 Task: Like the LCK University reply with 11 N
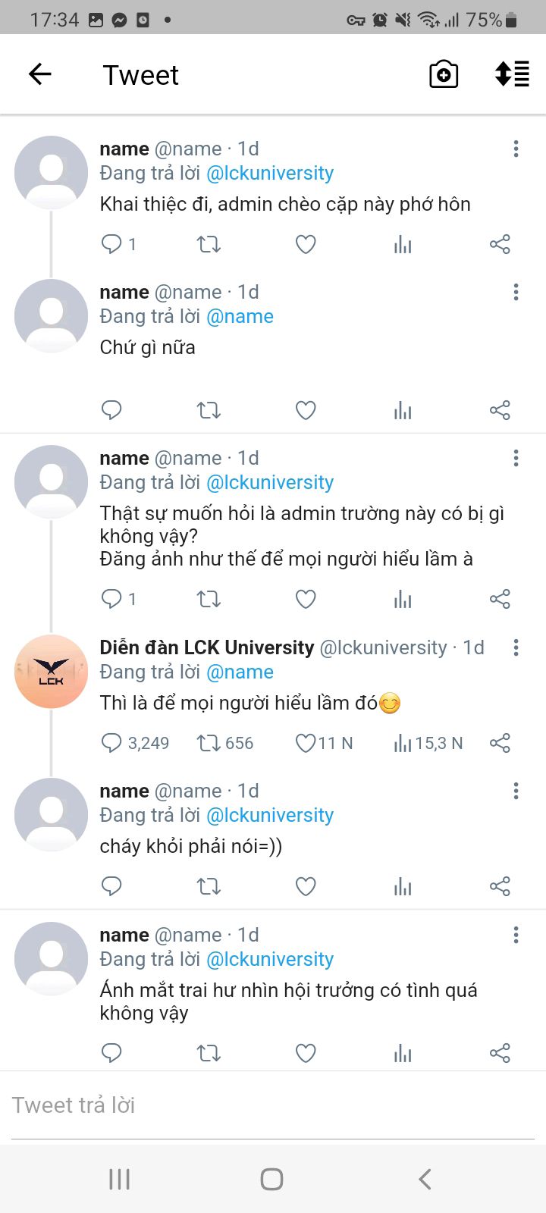(306, 743)
